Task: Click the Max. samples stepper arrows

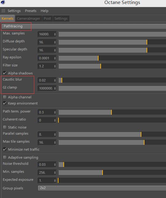Action: pyautogui.click(x=55, y=34)
